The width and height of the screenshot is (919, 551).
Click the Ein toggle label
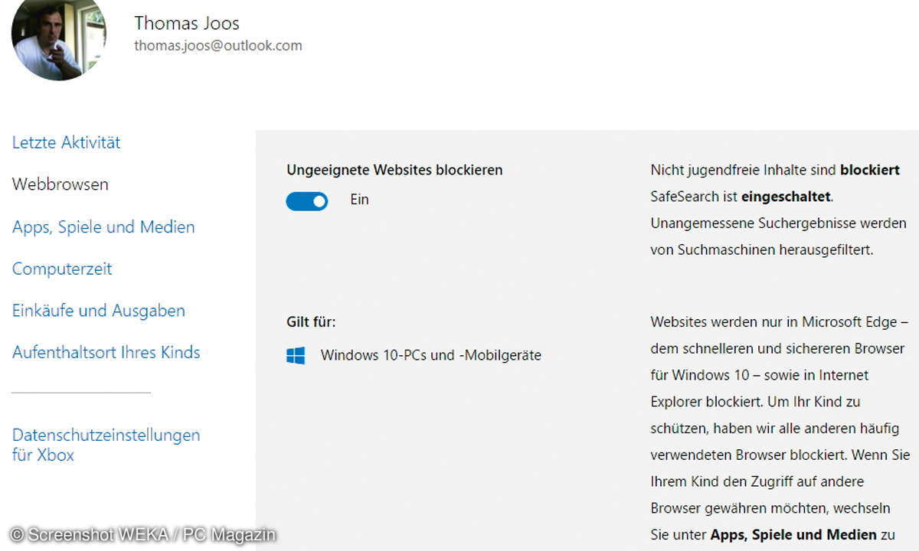click(x=359, y=200)
